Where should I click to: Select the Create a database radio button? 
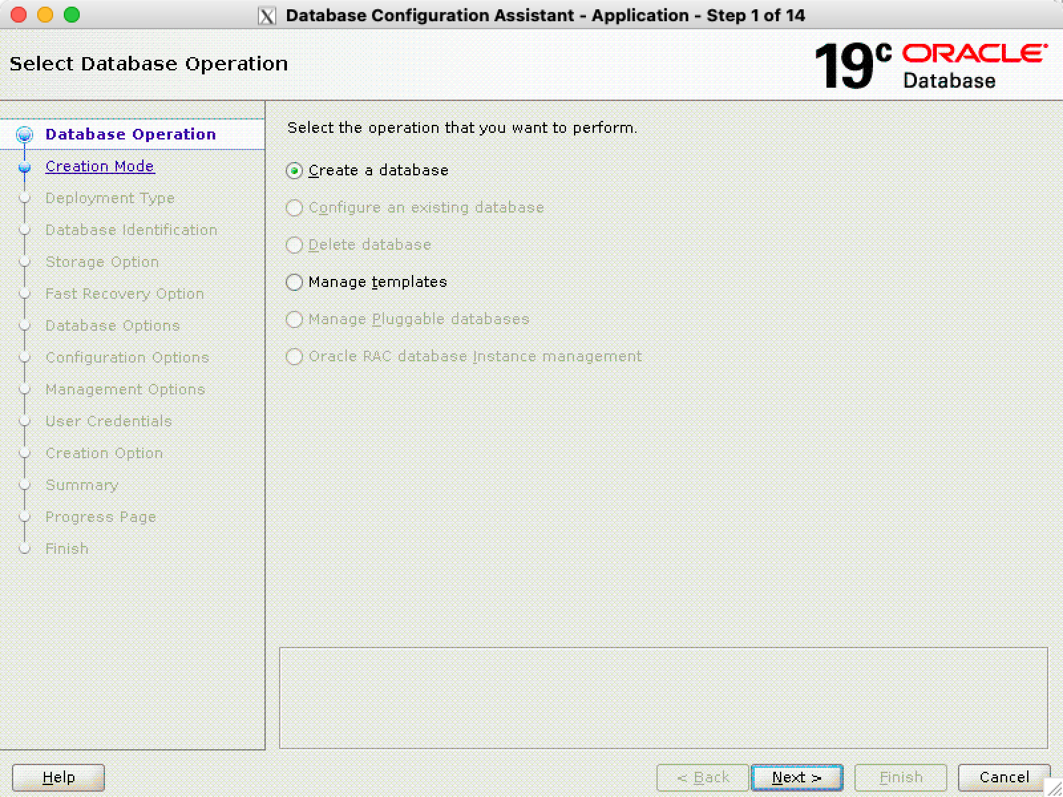coord(294,171)
